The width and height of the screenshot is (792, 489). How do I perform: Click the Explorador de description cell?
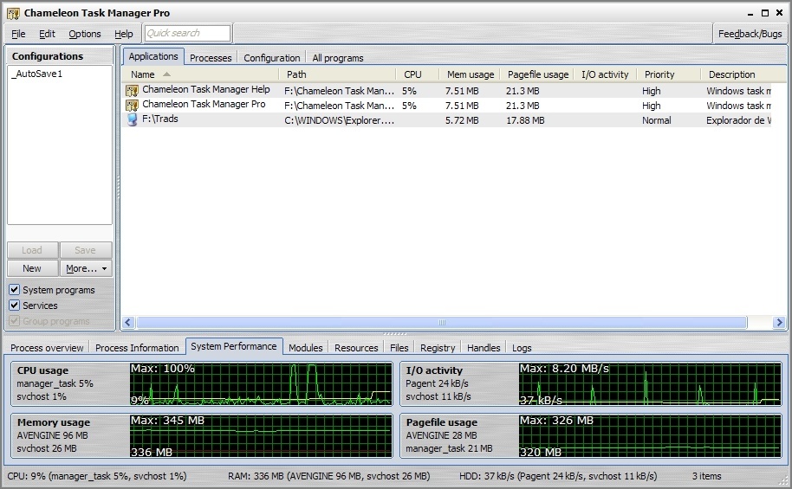[x=738, y=120]
